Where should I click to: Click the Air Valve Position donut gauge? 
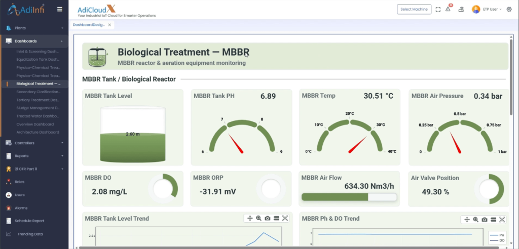(x=490, y=189)
